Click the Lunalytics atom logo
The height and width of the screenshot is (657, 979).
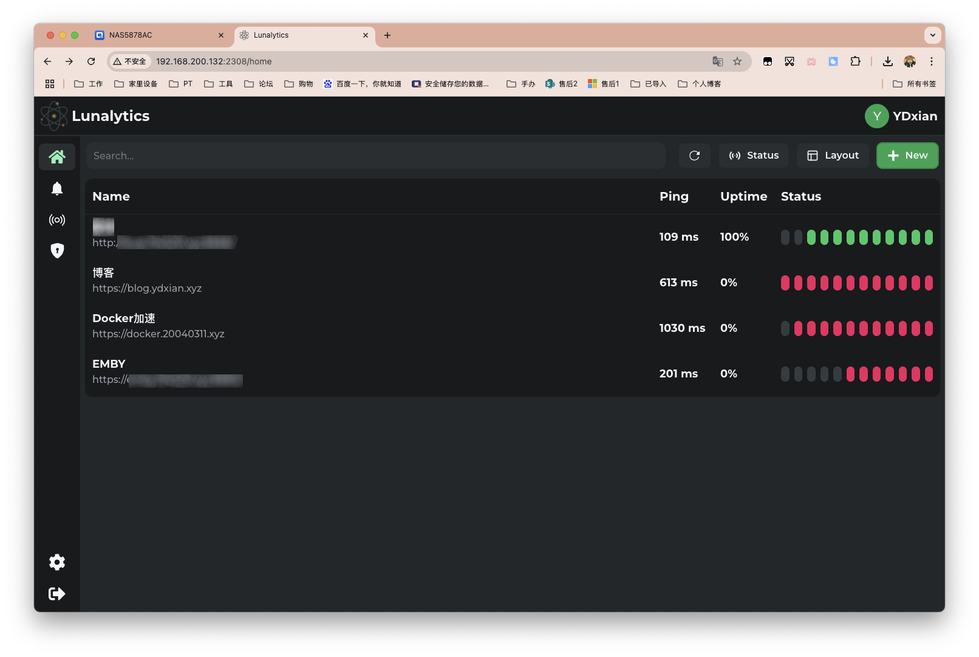[54, 116]
